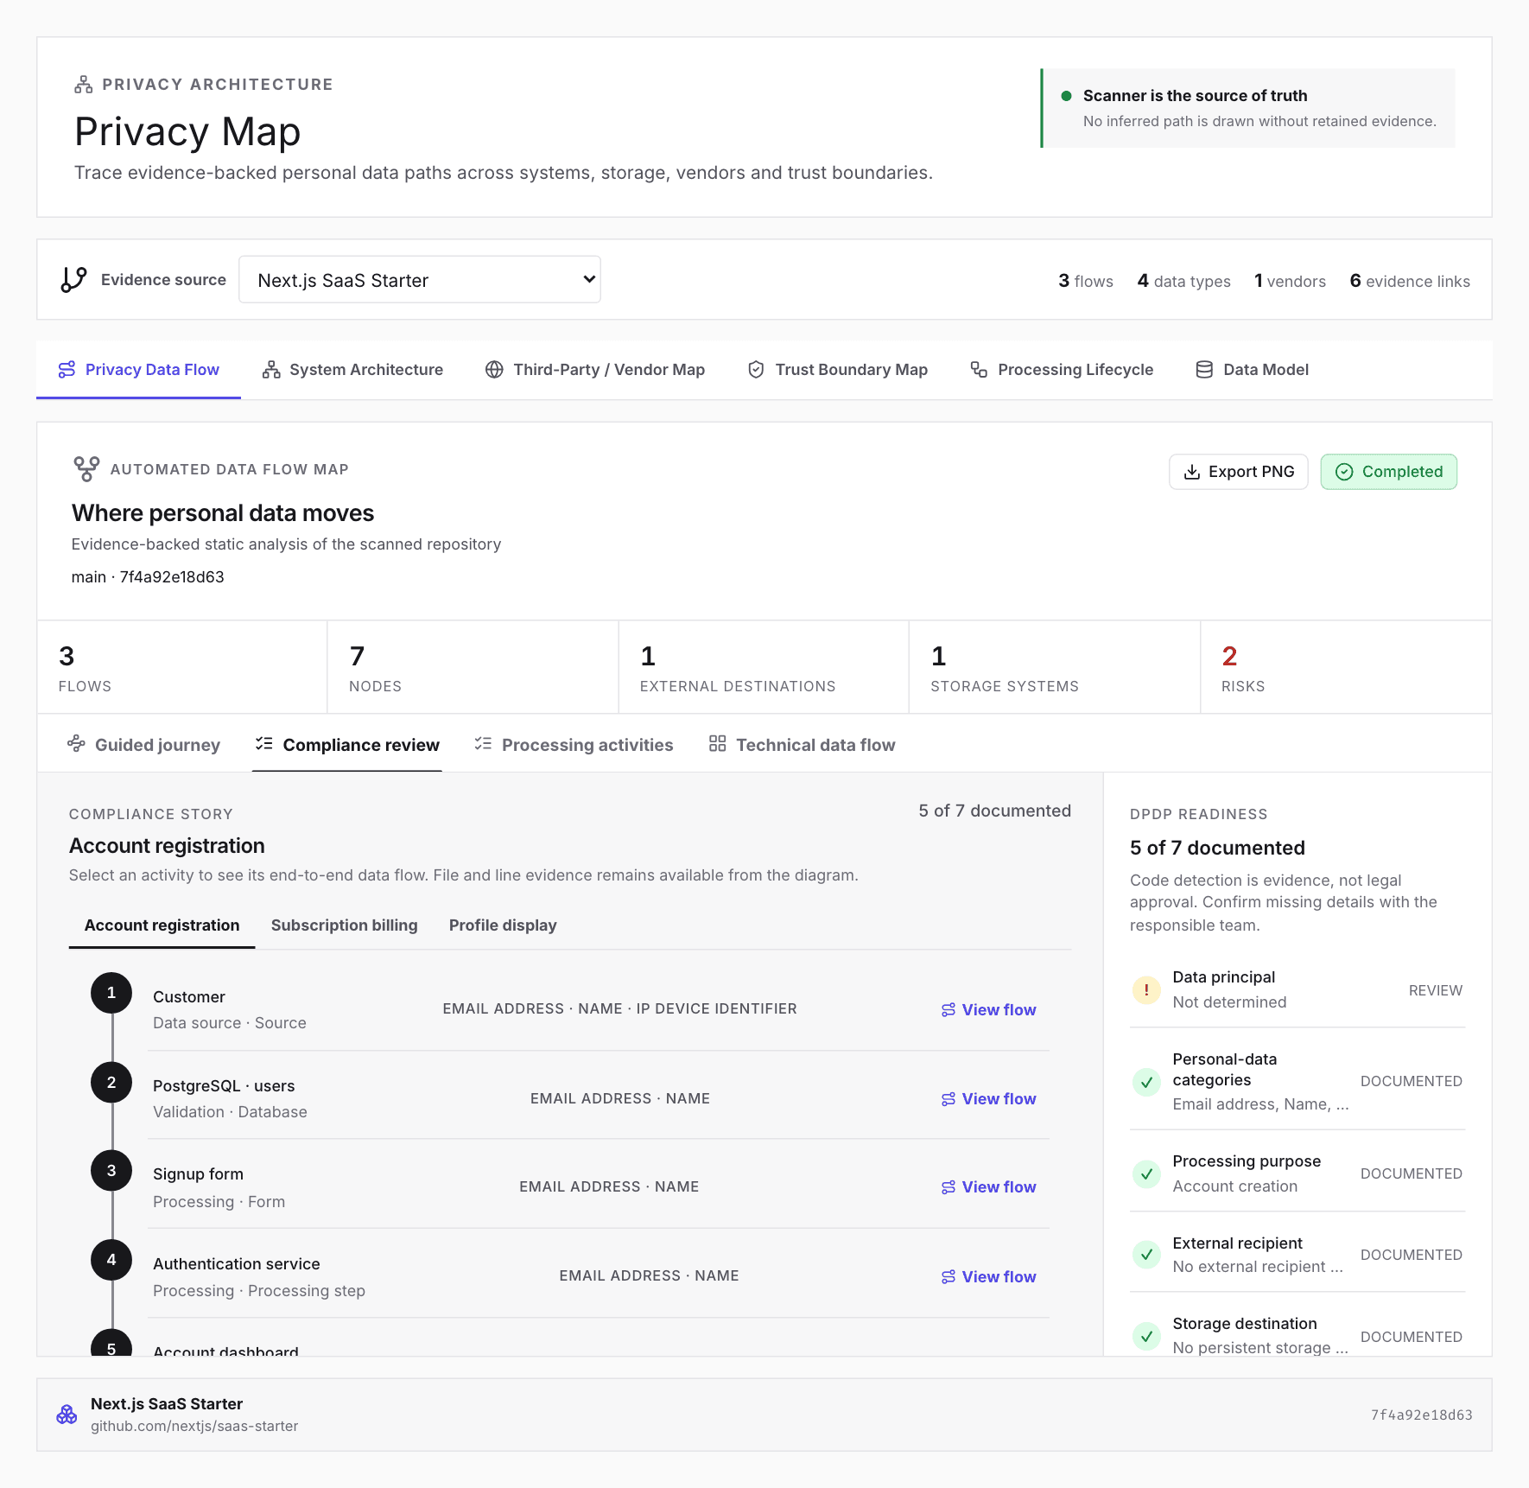
Task: Click the 2 RISKS stat card
Action: (1346, 667)
